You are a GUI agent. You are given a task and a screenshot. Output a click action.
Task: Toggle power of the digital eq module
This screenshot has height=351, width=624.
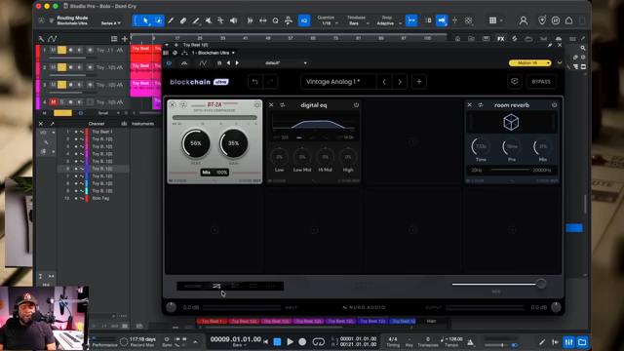tap(356, 105)
